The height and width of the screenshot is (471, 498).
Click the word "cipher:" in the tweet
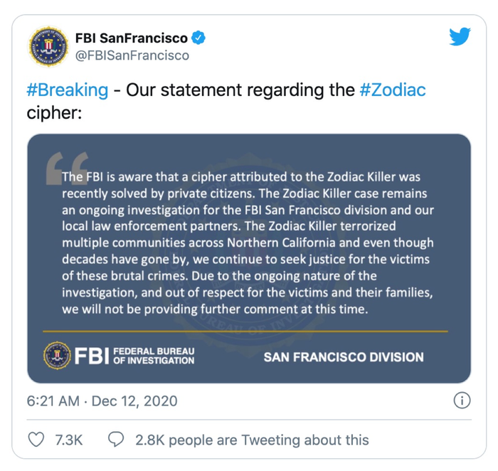point(55,112)
